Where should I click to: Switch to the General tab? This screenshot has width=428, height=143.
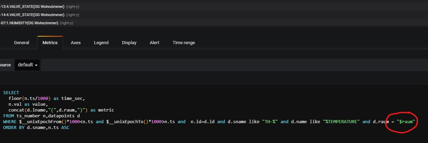point(21,43)
